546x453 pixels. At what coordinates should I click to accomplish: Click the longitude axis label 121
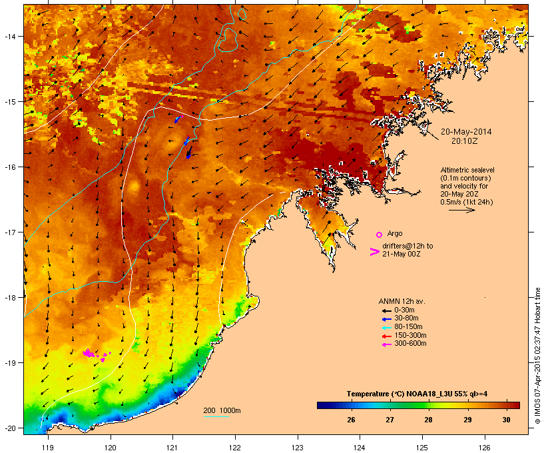tap(172, 448)
